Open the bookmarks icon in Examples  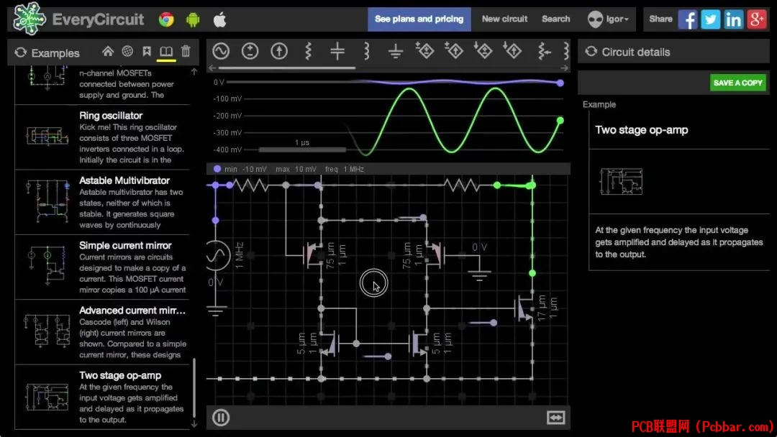(x=147, y=52)
